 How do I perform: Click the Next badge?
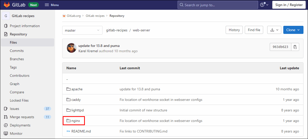[33, 5]
